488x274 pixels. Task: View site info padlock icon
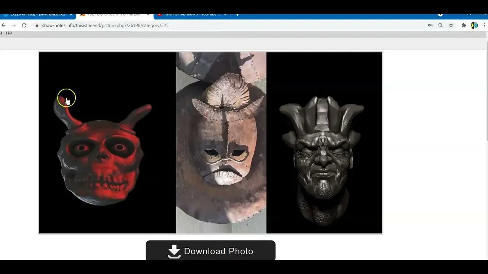point(37,25)
